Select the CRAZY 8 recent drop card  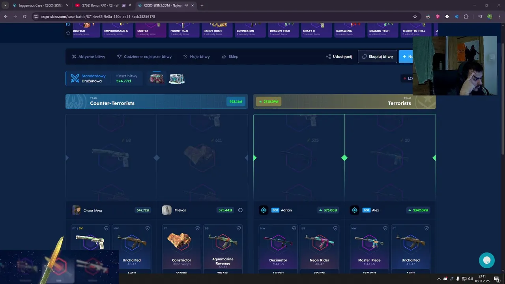pos(316,30)
